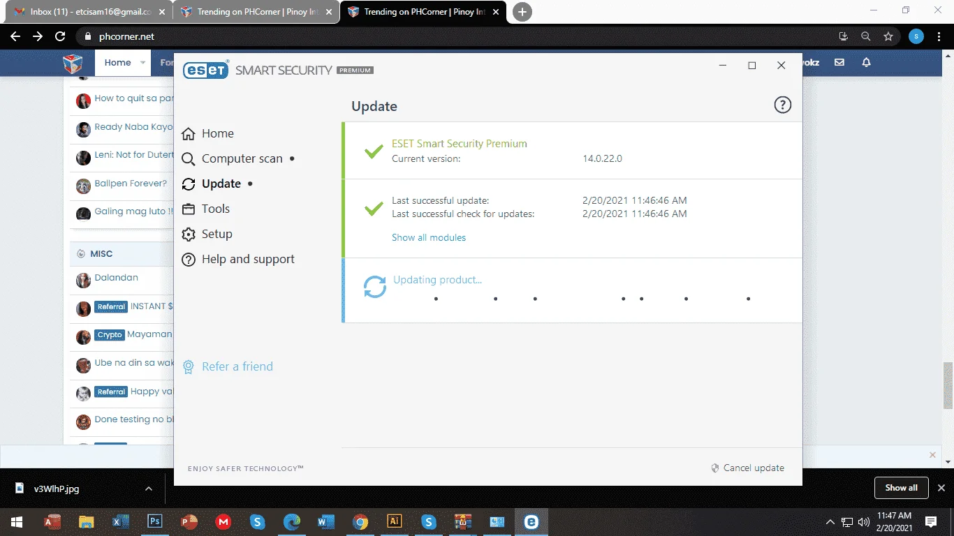Open PHCorner inbox envelope icon
Screen dimensions: 954x536
(x=839, y=62)
